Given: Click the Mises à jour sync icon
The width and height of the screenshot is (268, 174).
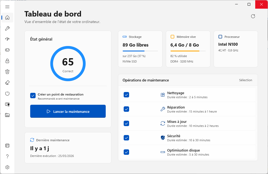Looking at the screenshot, I should [x=163, y=123].
